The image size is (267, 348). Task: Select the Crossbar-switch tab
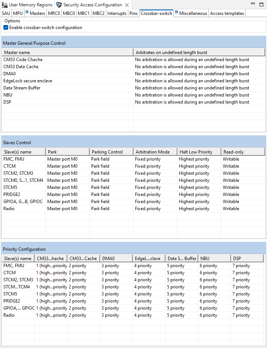156,13
